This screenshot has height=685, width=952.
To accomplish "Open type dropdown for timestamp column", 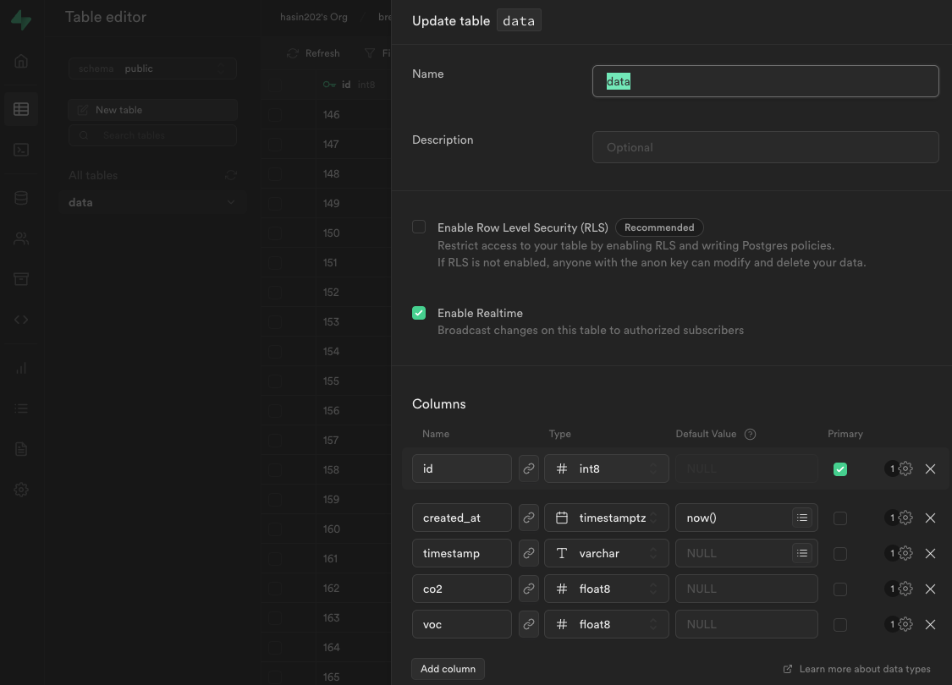I will pyautogui.click(x=606, y=553).
